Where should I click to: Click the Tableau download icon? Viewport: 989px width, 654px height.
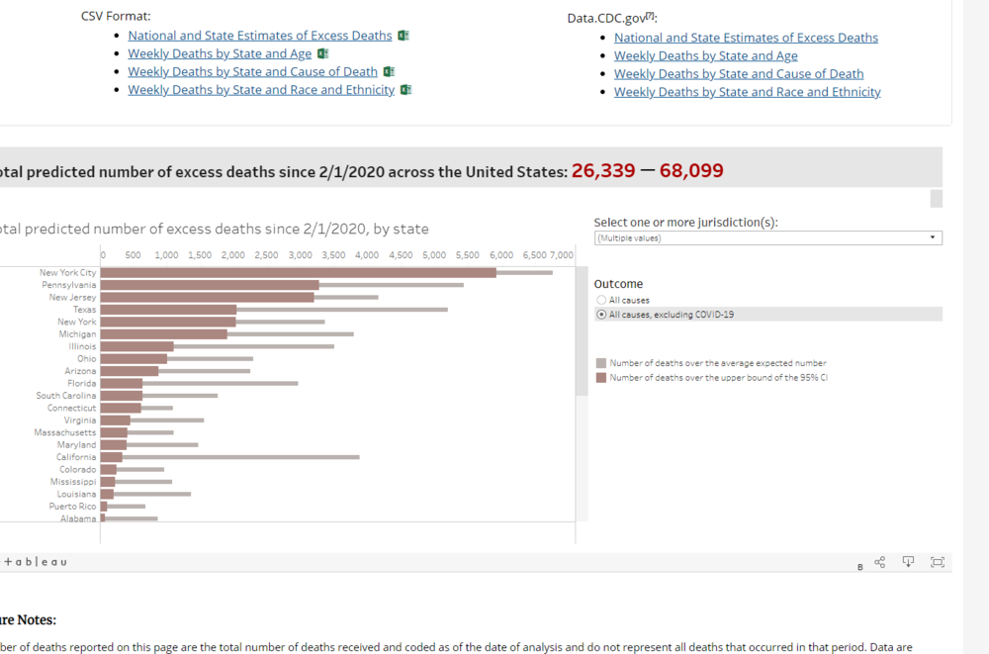[908, 562]
